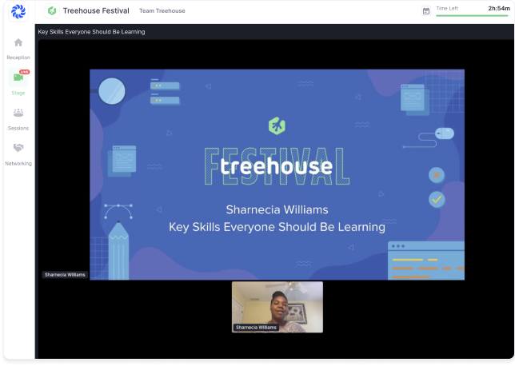
Task: Click the red LIVE badge on Stage
Action: tap(25, 72)
